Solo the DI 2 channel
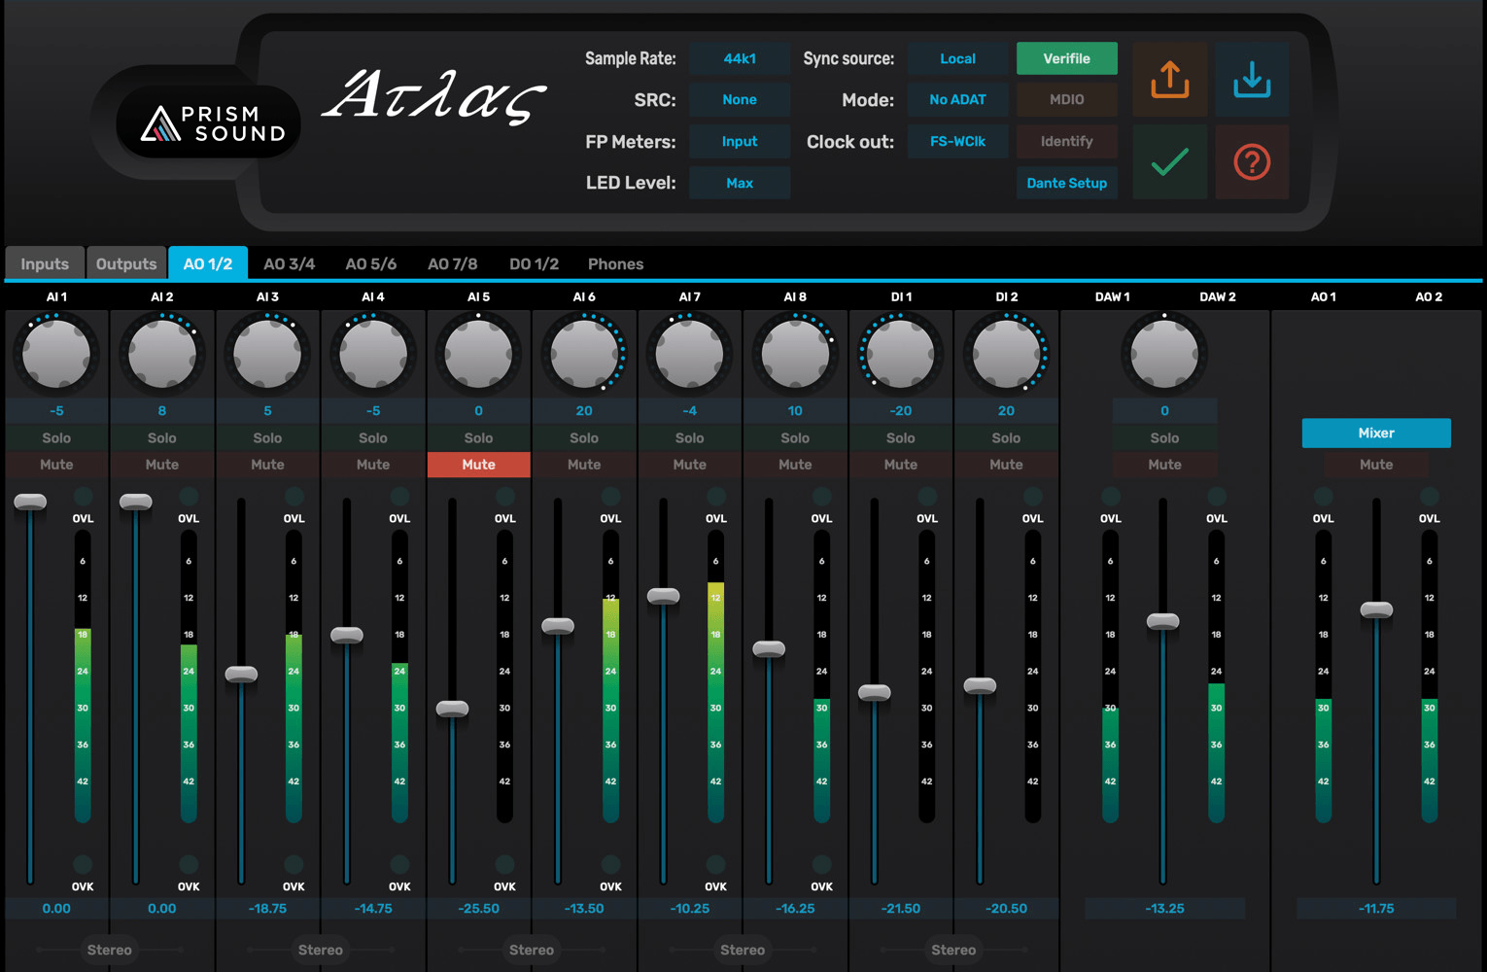1487x972 pixels. coord(1007,438)
